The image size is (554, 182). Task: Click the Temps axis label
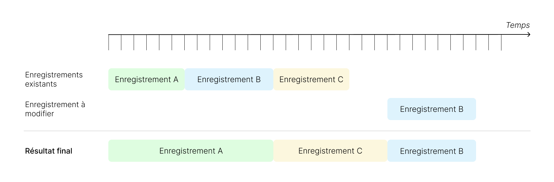coord(518,25)
